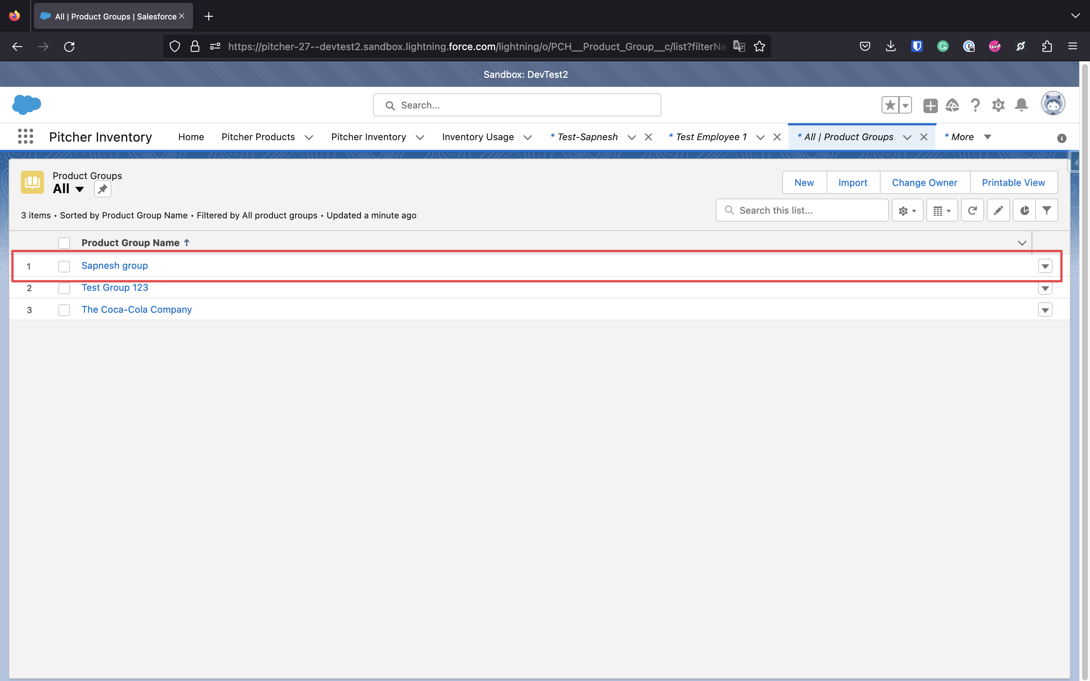Switch to Test Employee 1 tab

coord(711,137)
